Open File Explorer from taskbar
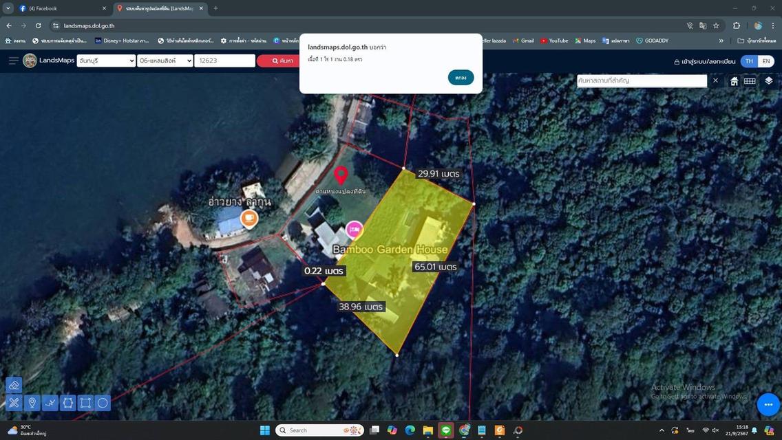 (428, 430)
